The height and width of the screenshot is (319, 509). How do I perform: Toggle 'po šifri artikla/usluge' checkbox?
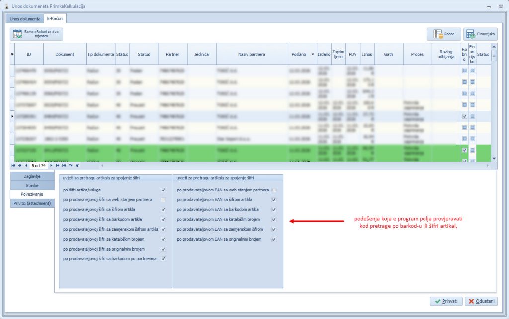tap(163, 190)
